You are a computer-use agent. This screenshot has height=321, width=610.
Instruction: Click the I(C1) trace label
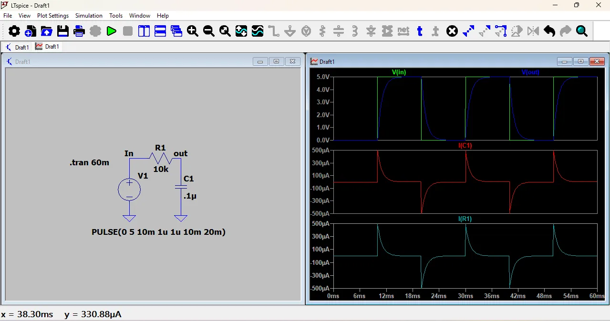pos(465,146)
